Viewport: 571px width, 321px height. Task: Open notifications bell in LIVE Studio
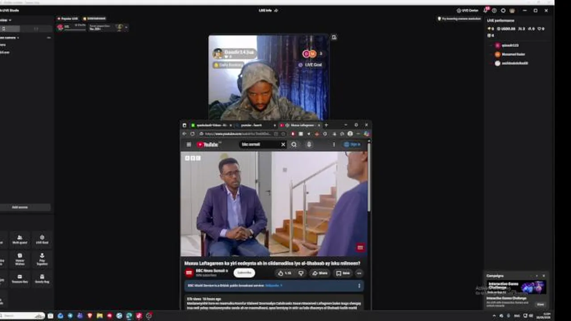[486, 10]
